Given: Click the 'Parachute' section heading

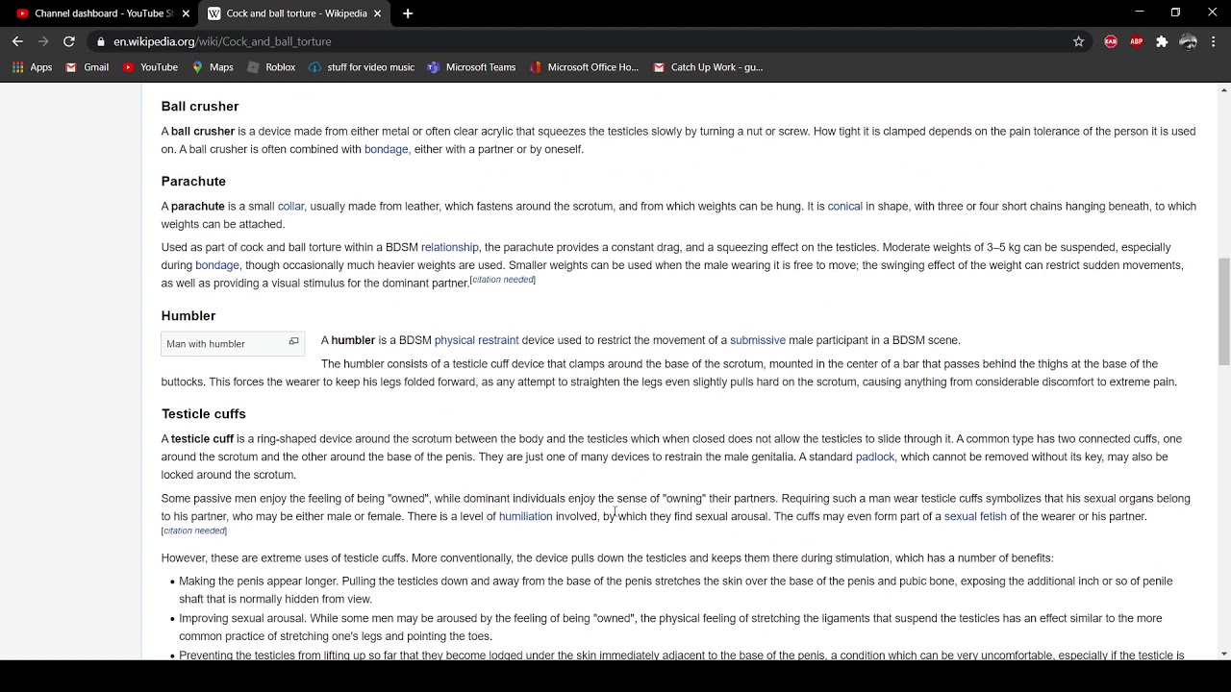Looking at the screenshot, I should pos(193,181).
